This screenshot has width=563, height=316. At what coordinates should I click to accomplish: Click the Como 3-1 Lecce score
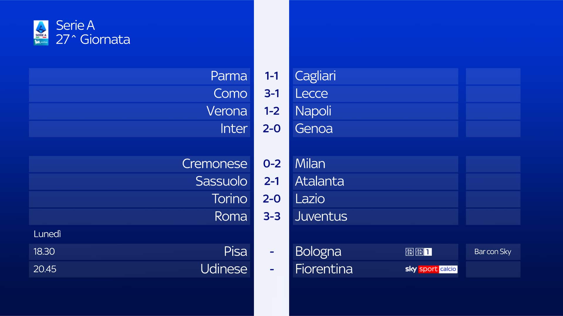pos(272,94)
